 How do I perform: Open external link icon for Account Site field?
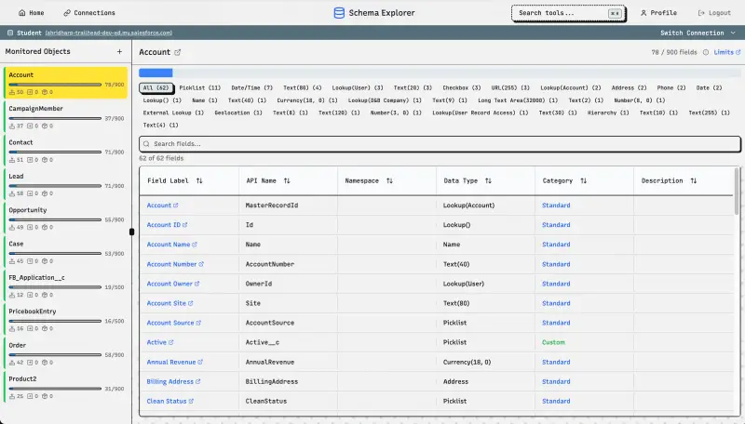pos(191,303)
